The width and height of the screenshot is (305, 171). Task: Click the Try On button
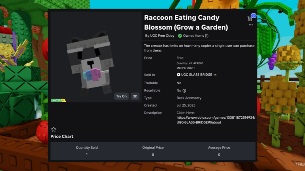pyautogui.click(x=122, y=96)
